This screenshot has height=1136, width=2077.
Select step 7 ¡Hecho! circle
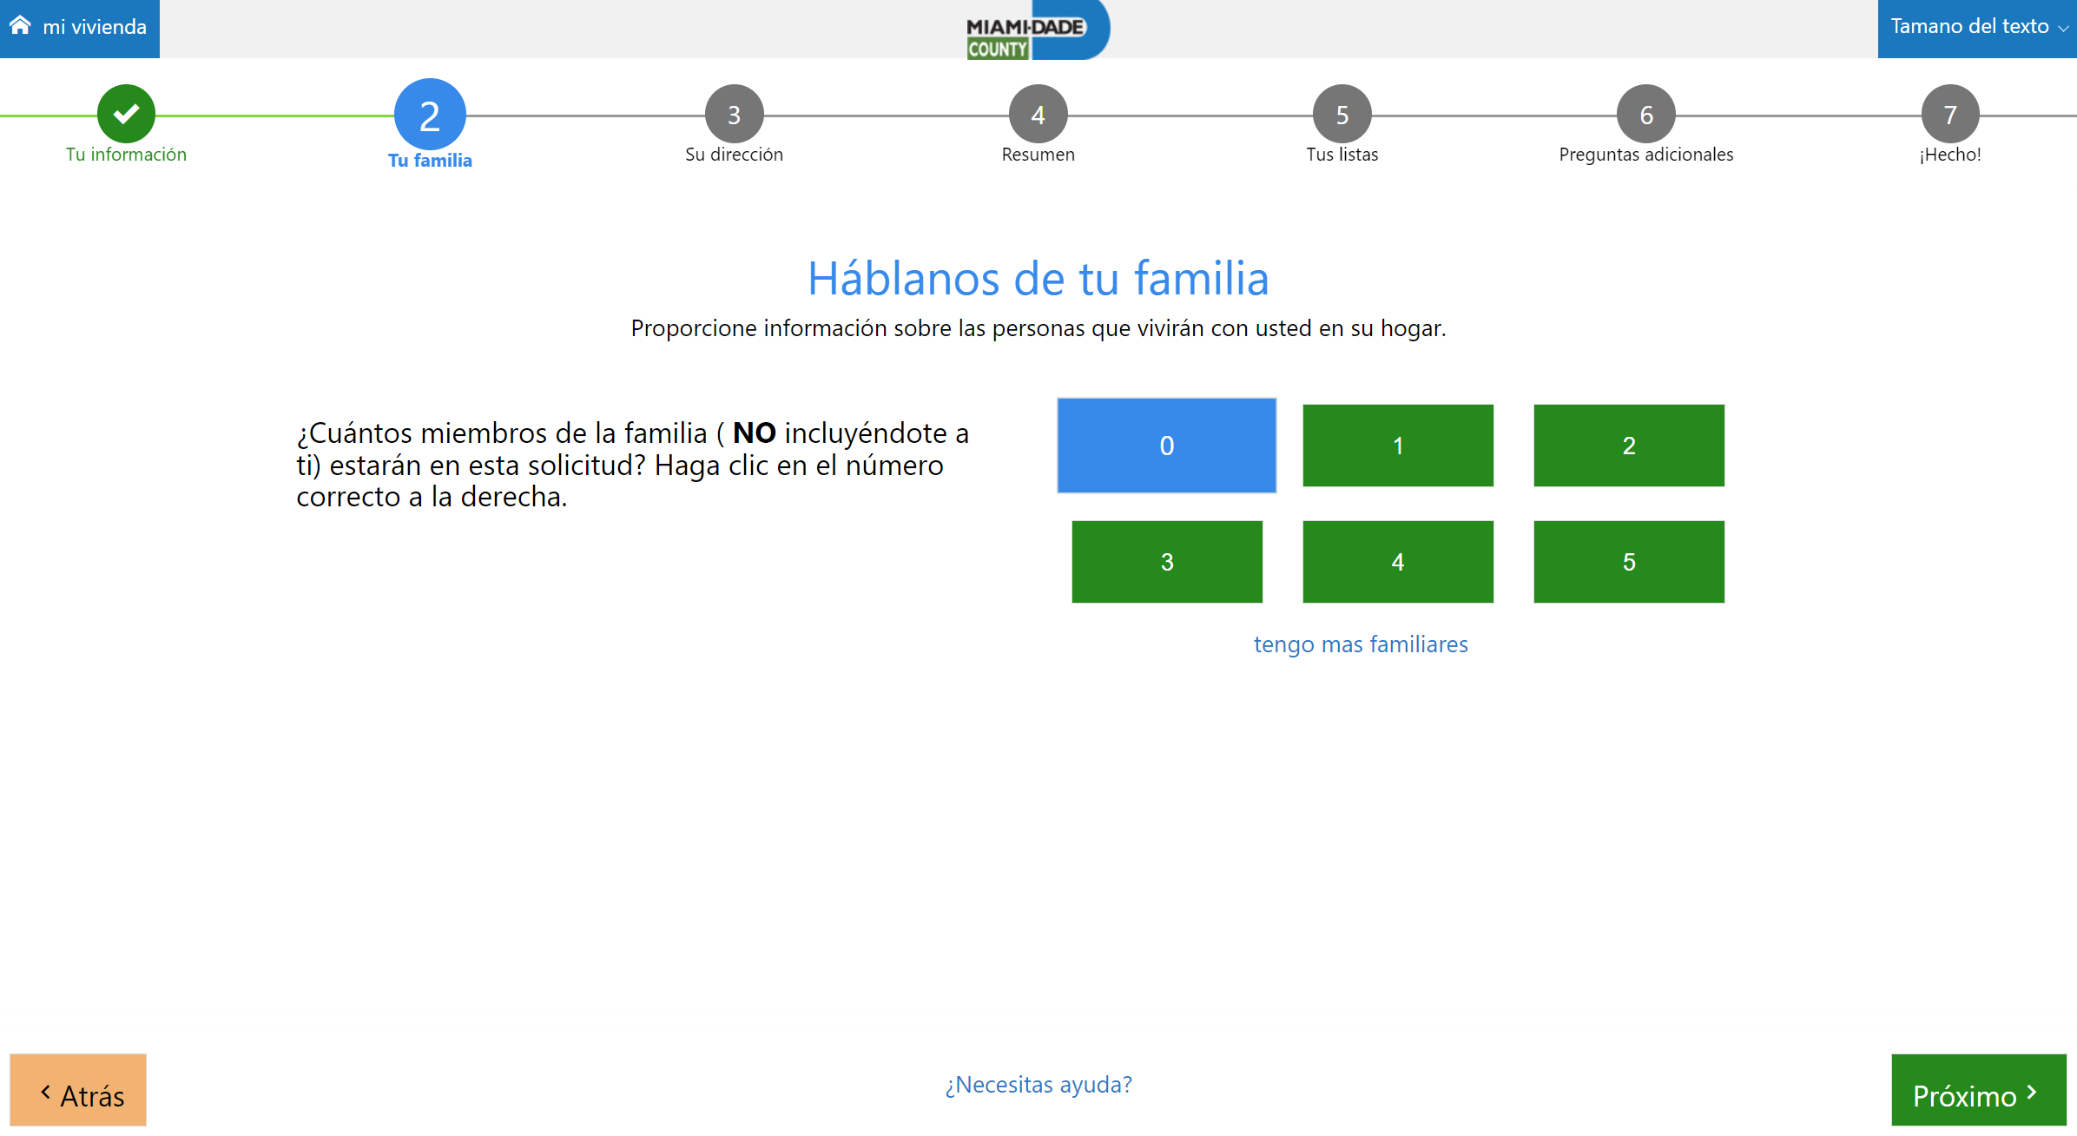point(1949,114)
